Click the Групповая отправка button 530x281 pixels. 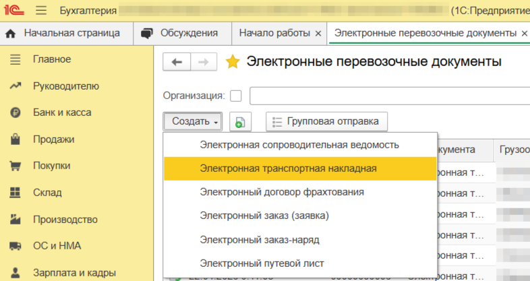(x=327, y=122)
